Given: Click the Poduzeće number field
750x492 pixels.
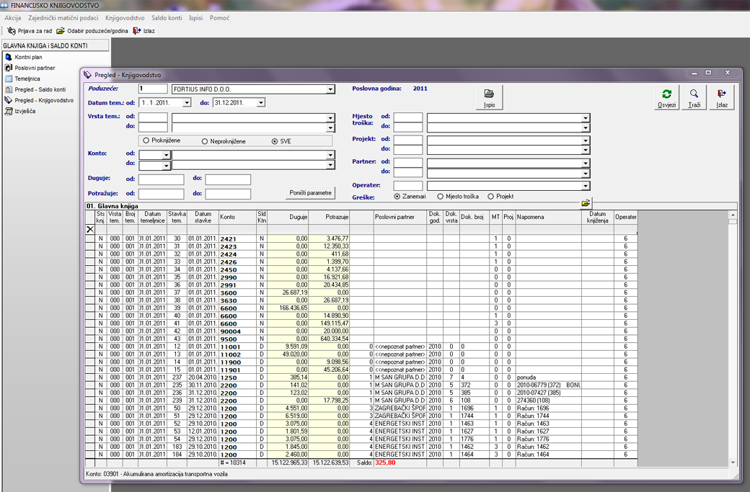Looking at the screenshot, I should pyautogui.click(x=153, y=89).
